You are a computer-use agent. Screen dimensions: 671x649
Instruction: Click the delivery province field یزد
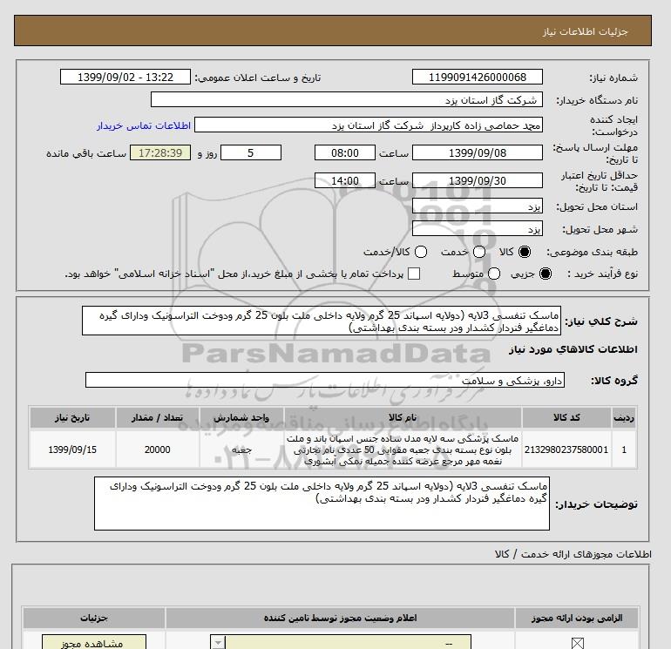[478, 206]
